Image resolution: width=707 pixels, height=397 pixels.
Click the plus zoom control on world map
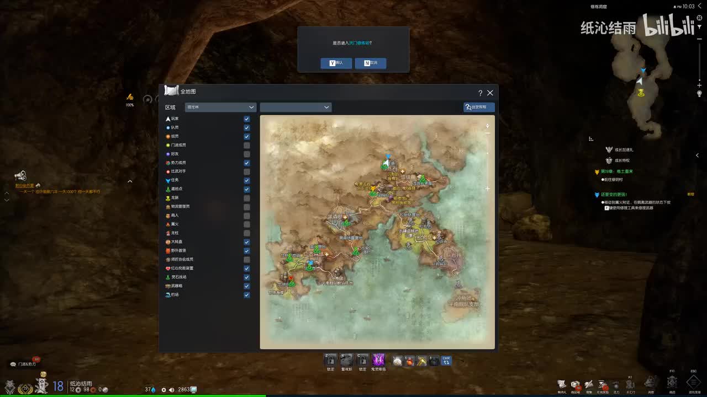488,189
